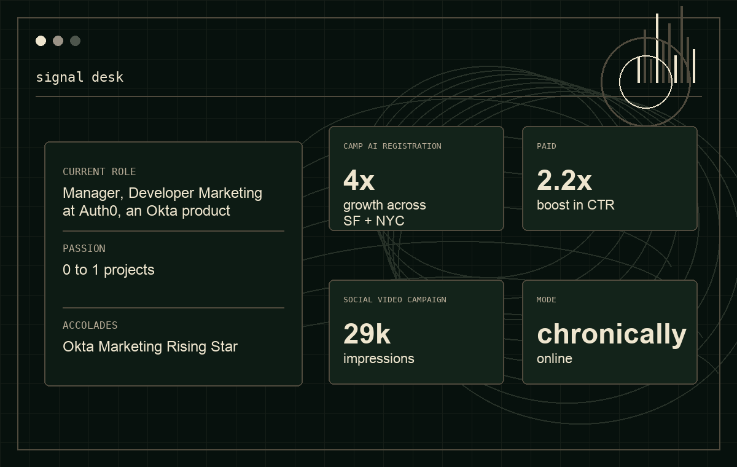Click the cream window dot

pos(41,41)
